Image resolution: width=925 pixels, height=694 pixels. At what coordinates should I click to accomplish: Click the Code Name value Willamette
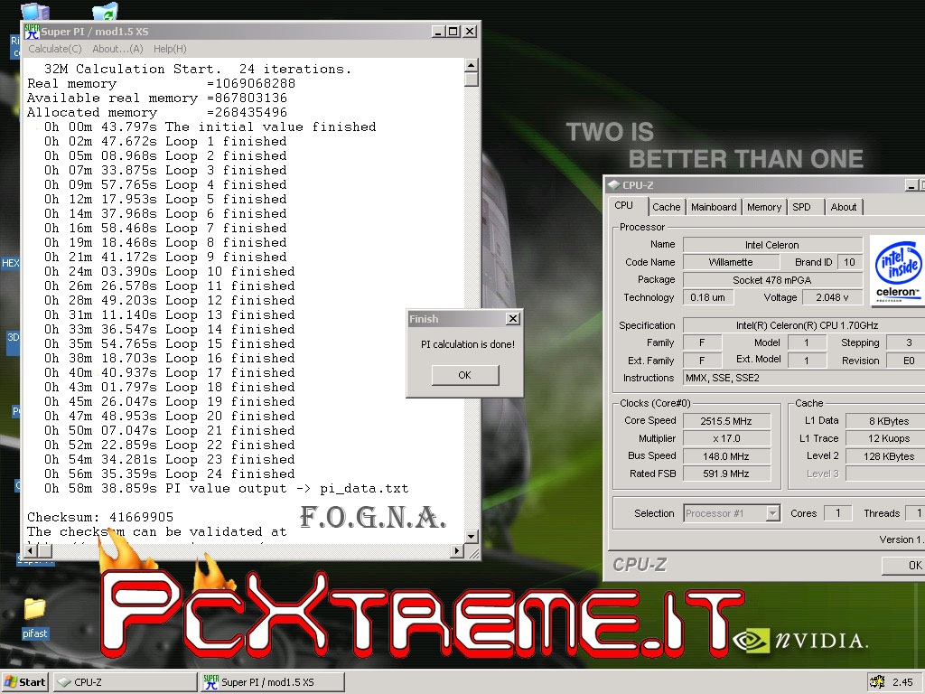(731, 262)
